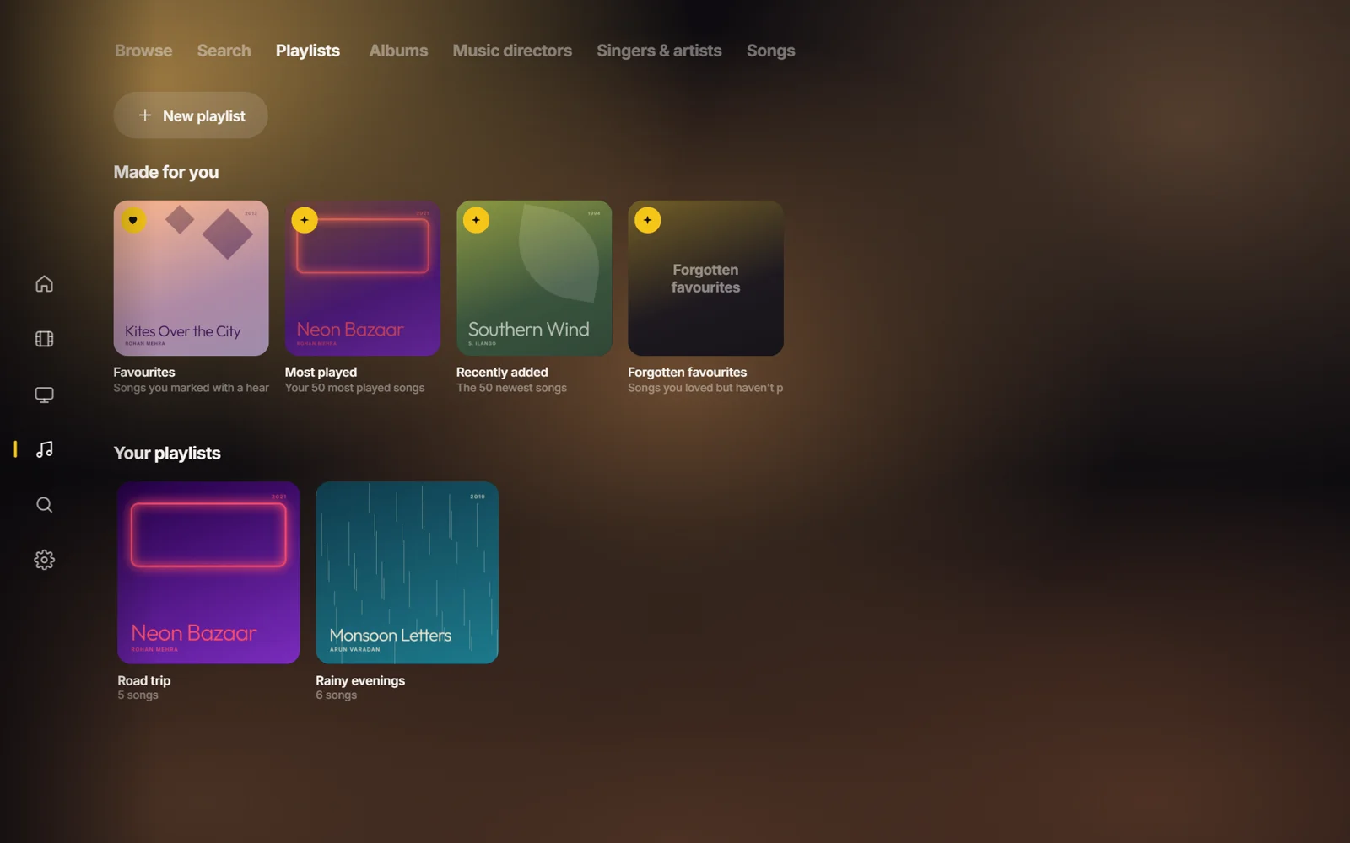Click the Road trip playlist title
This screenshot has height=843, width=1350.
pyautogui.click(x=144, y=680)
